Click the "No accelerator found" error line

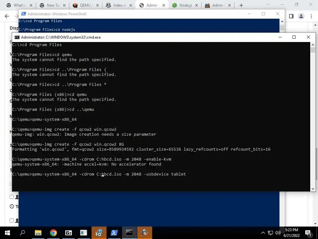click(x=87, y=164)
